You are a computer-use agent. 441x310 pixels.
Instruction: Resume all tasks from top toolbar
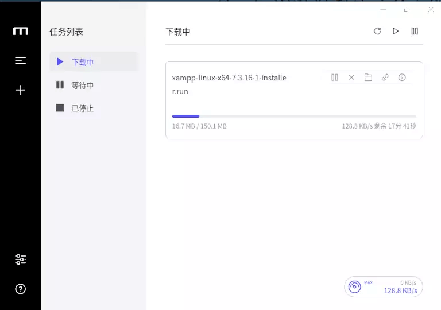click(396, 31)
